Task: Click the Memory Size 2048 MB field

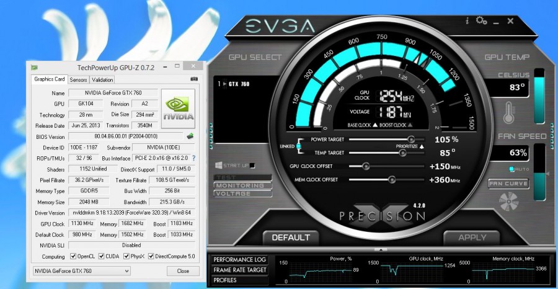Action: tap(89, 202)
